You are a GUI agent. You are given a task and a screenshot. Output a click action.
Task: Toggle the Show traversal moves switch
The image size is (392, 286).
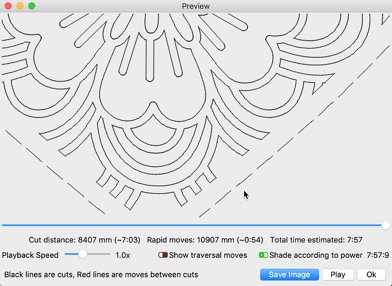tap(163, 255)
